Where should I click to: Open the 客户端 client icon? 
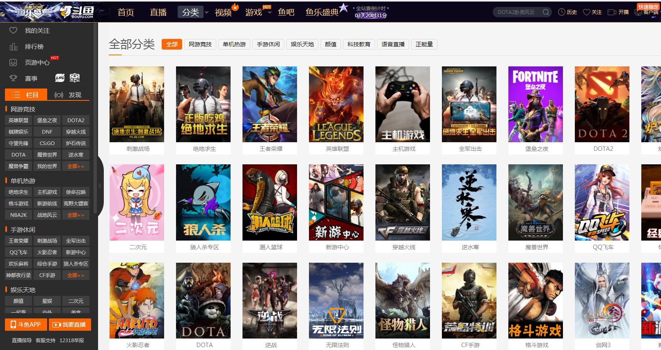pyautogui.click(x=638, y=12)
